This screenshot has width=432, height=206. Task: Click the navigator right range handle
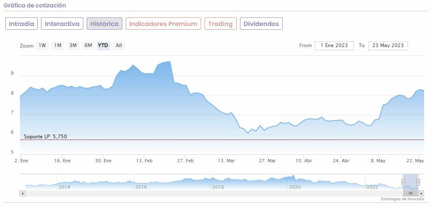point(418,182)
